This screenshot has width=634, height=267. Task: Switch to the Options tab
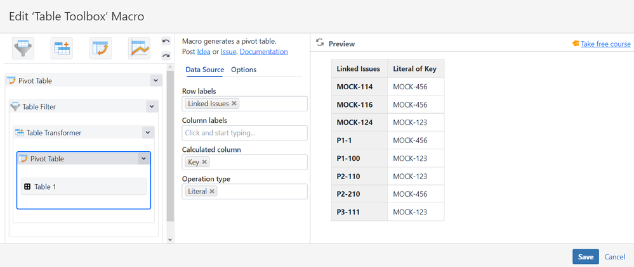coord(244,70)
